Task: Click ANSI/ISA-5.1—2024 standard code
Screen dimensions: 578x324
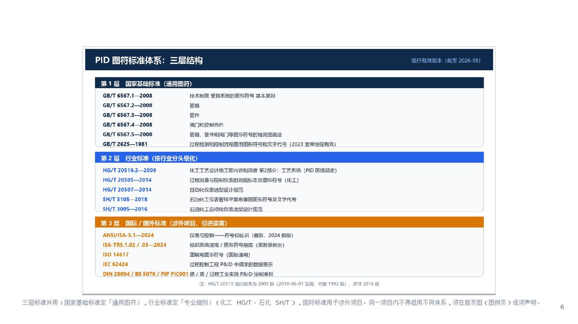Action: click(128, 235)
